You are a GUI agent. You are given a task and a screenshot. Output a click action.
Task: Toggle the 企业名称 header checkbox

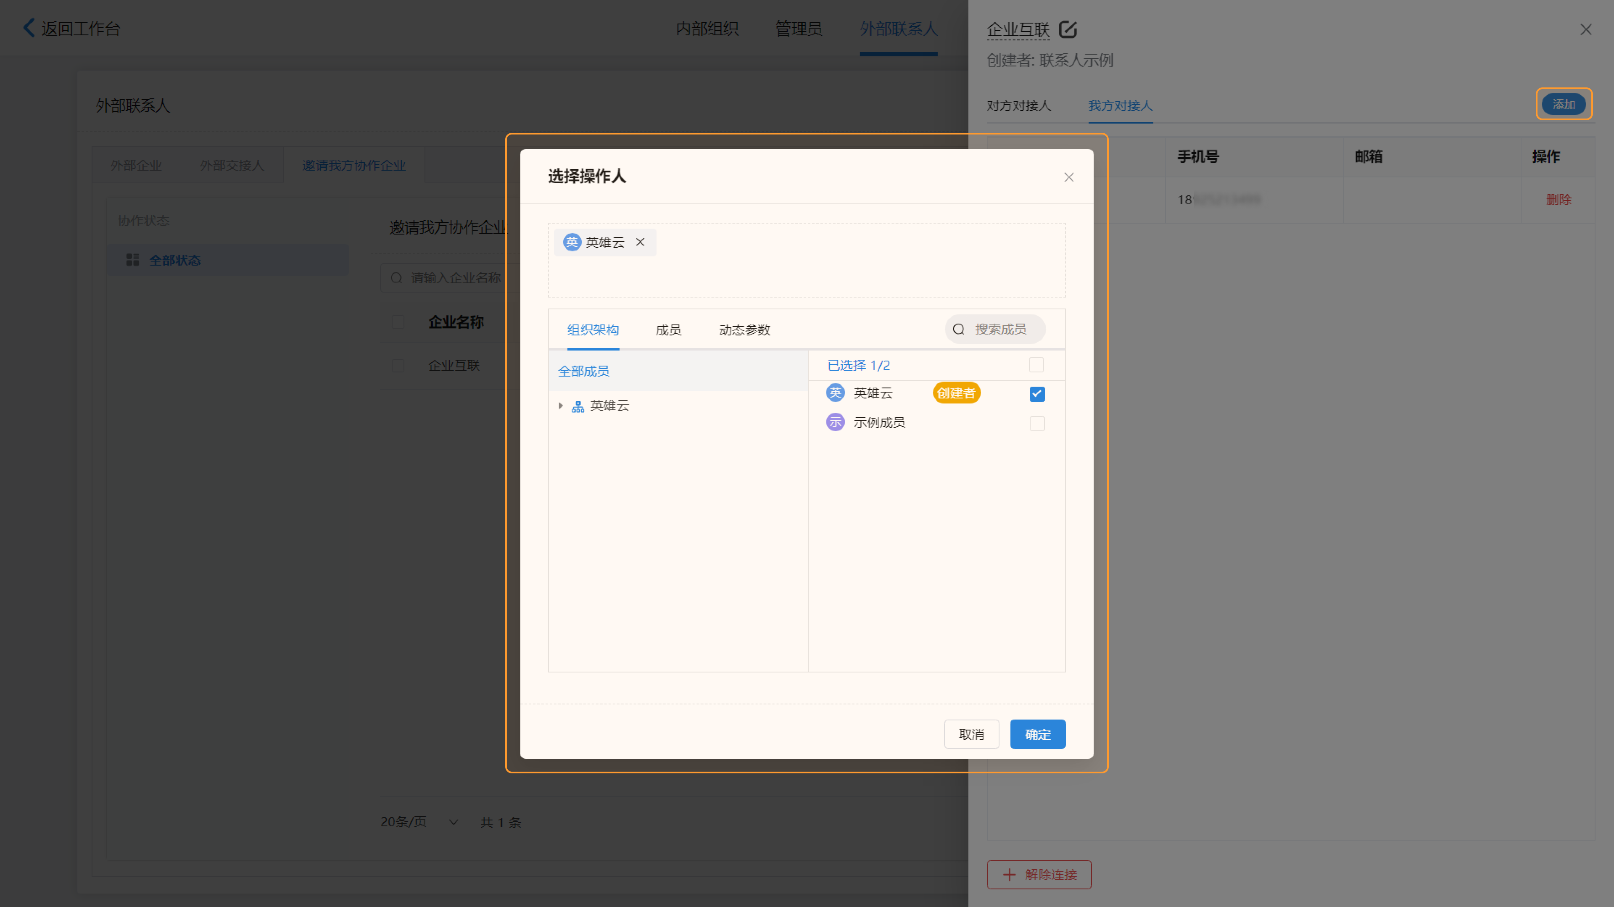(x=398, y=322)
